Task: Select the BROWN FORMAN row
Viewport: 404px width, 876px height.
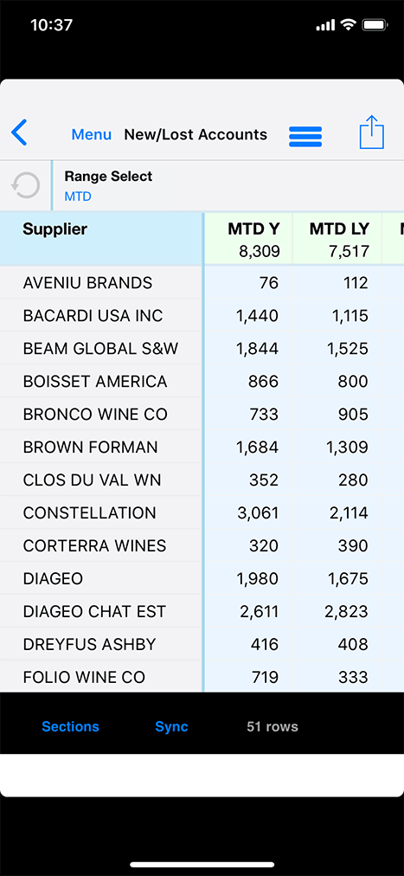Action: (x=202, y=447)
